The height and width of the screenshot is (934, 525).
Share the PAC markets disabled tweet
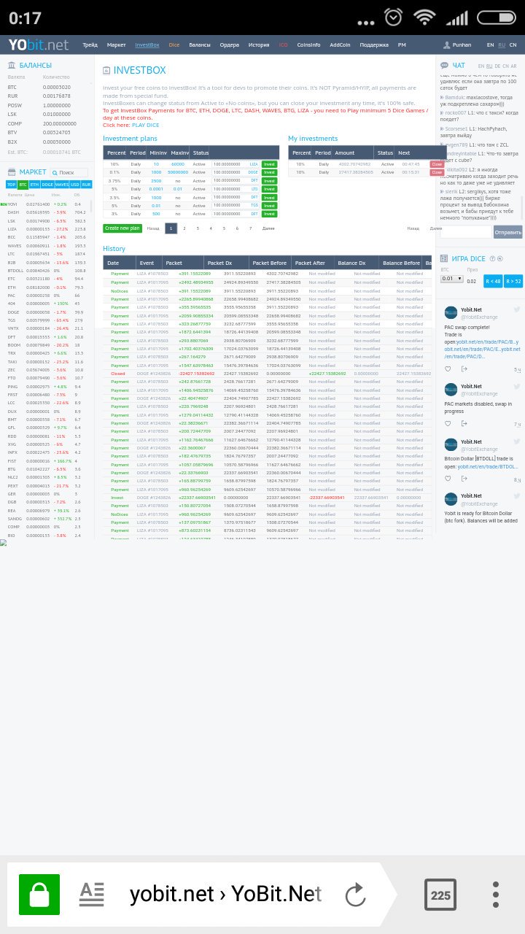pyautogui.click(x=464, y=424)
